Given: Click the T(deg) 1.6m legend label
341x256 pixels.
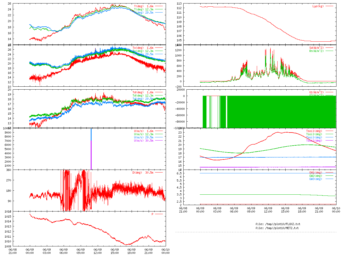Looking at the screenshot, I should click(x=144, y=6).
